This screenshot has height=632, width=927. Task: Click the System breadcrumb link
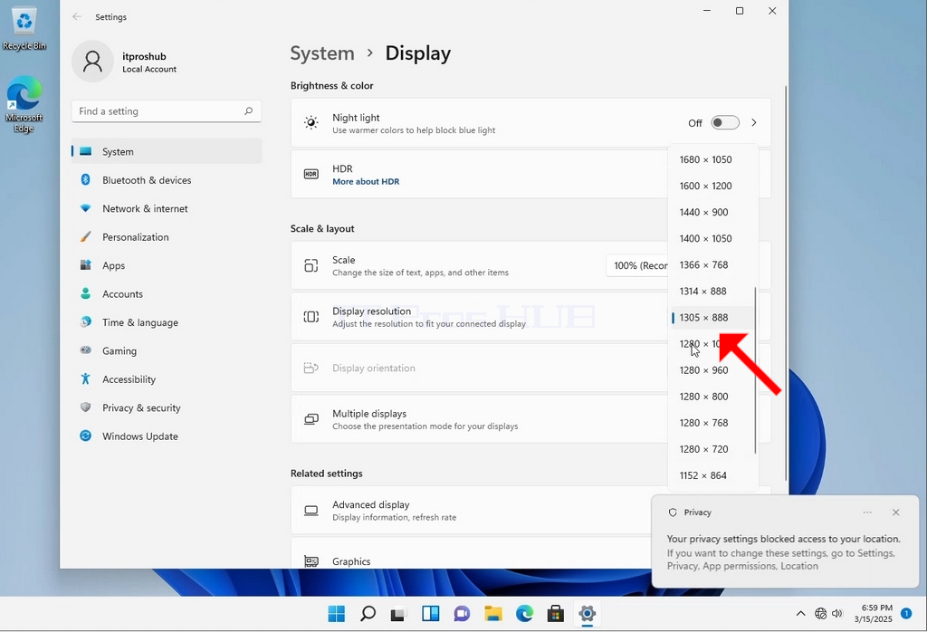click(x=322, y=53)
